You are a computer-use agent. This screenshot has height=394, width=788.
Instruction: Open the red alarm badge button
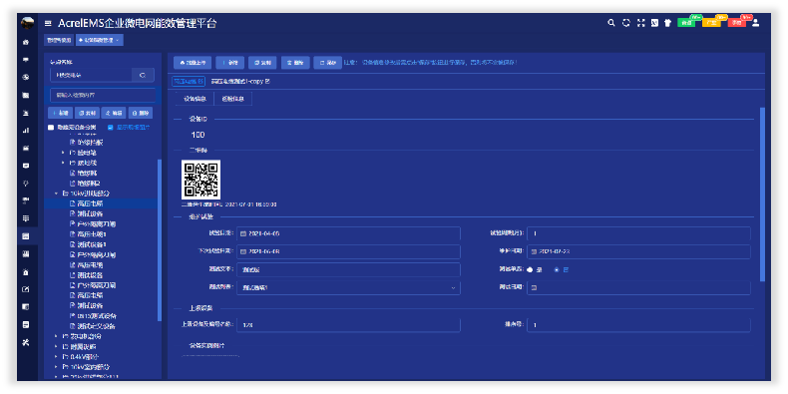(x=736, y=23)
